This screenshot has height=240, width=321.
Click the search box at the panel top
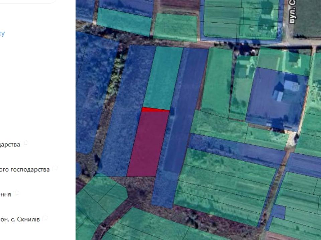pos(27,1)
